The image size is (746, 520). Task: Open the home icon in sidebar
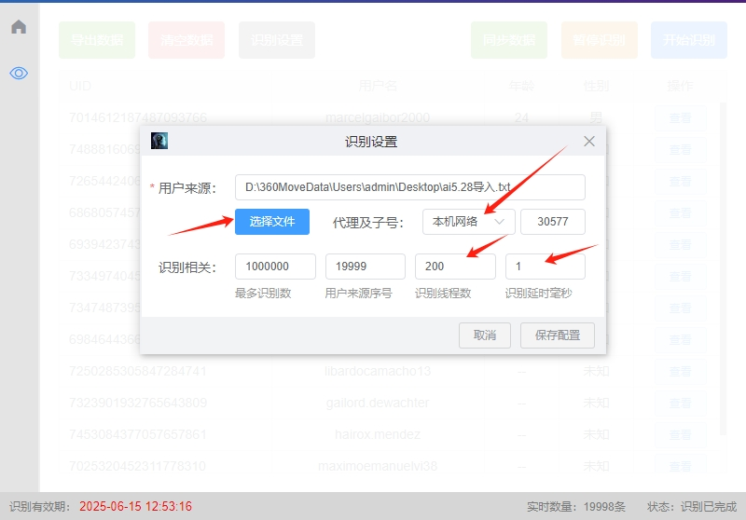click(x=19, y=27)
